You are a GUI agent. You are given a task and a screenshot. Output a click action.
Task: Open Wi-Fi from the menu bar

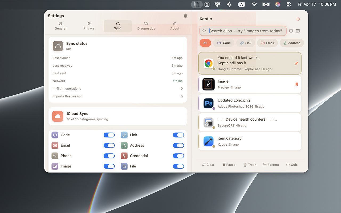254,5
